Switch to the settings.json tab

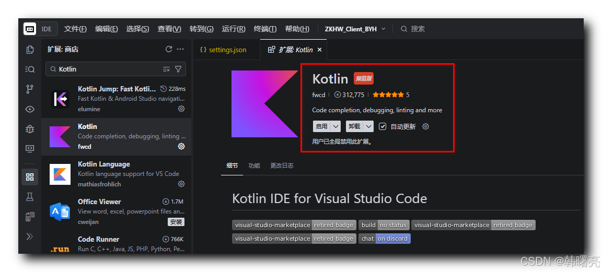(x=226, y=50)
